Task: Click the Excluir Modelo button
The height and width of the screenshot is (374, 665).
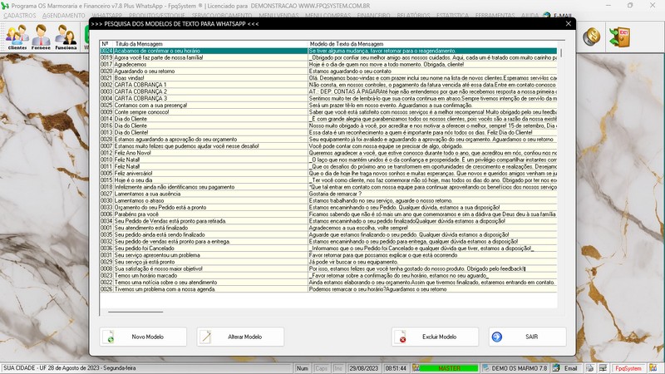Action: [435, 337]
